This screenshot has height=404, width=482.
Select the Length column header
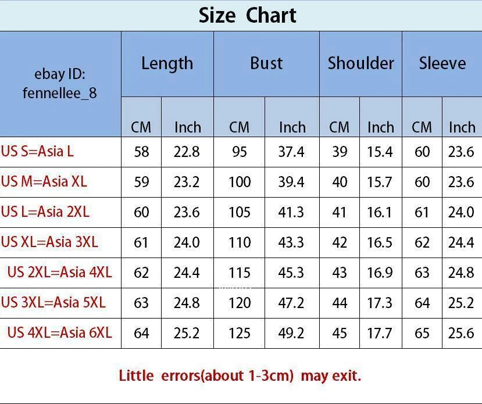[x=167, y=64]
